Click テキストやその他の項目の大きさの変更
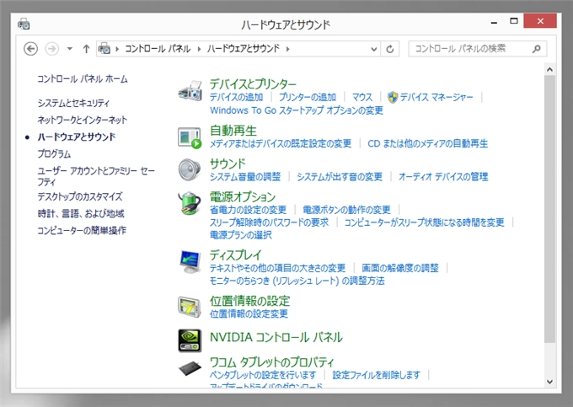Image resolution: width=573 pixels, height=407 pixels. point(278,268)
